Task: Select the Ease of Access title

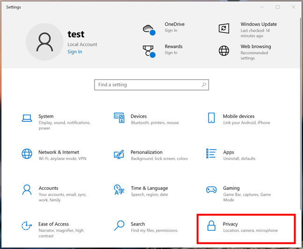Action: 53,224
